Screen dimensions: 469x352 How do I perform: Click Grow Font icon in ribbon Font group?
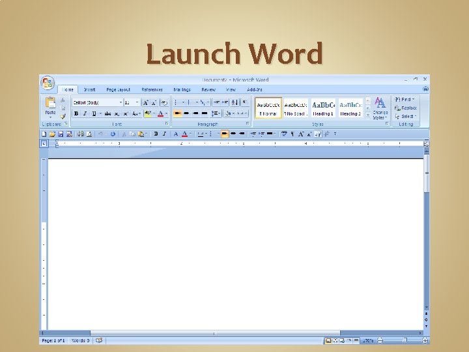(146, 103)
